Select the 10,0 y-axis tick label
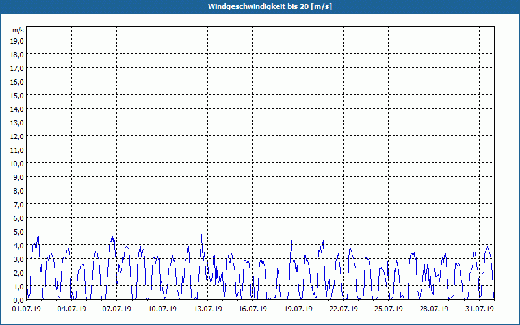Screen dimensions: 520x325 tap(18, 163)
